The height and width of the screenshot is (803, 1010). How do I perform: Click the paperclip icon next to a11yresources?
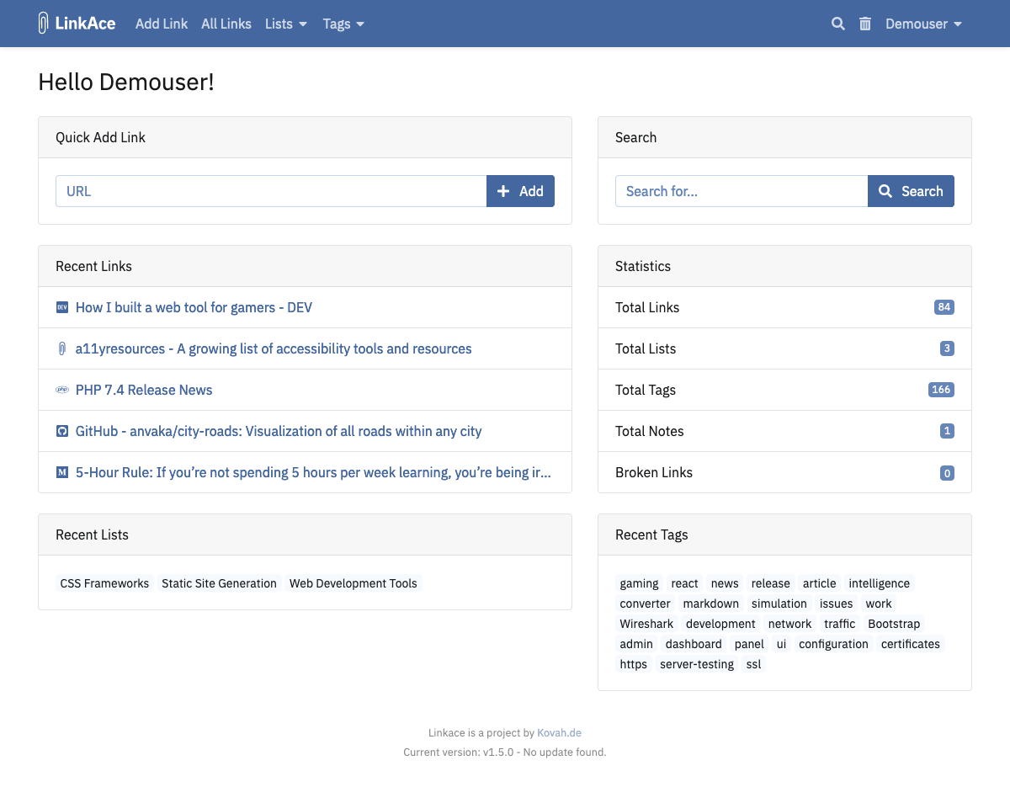(x=62, y=348)
